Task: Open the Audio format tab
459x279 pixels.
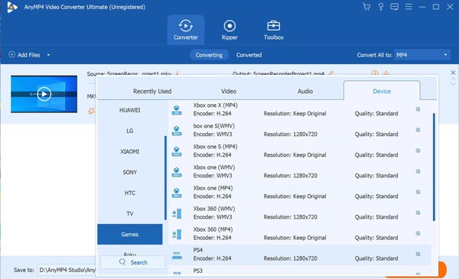Action: pyautogui.click(x=305, y=91)
